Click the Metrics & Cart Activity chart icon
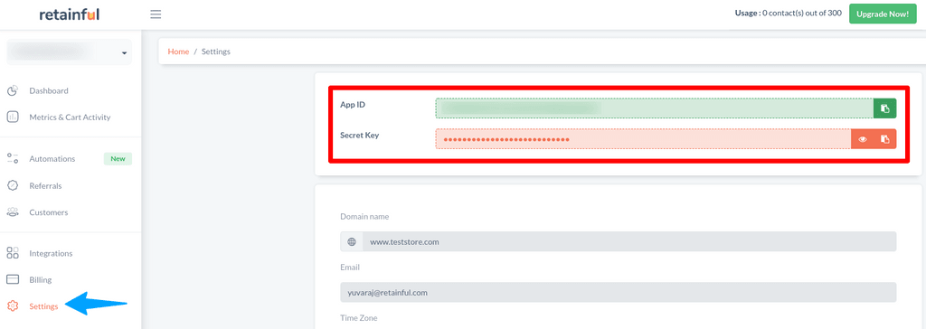The image size is (926, 329). coord(13,117)
